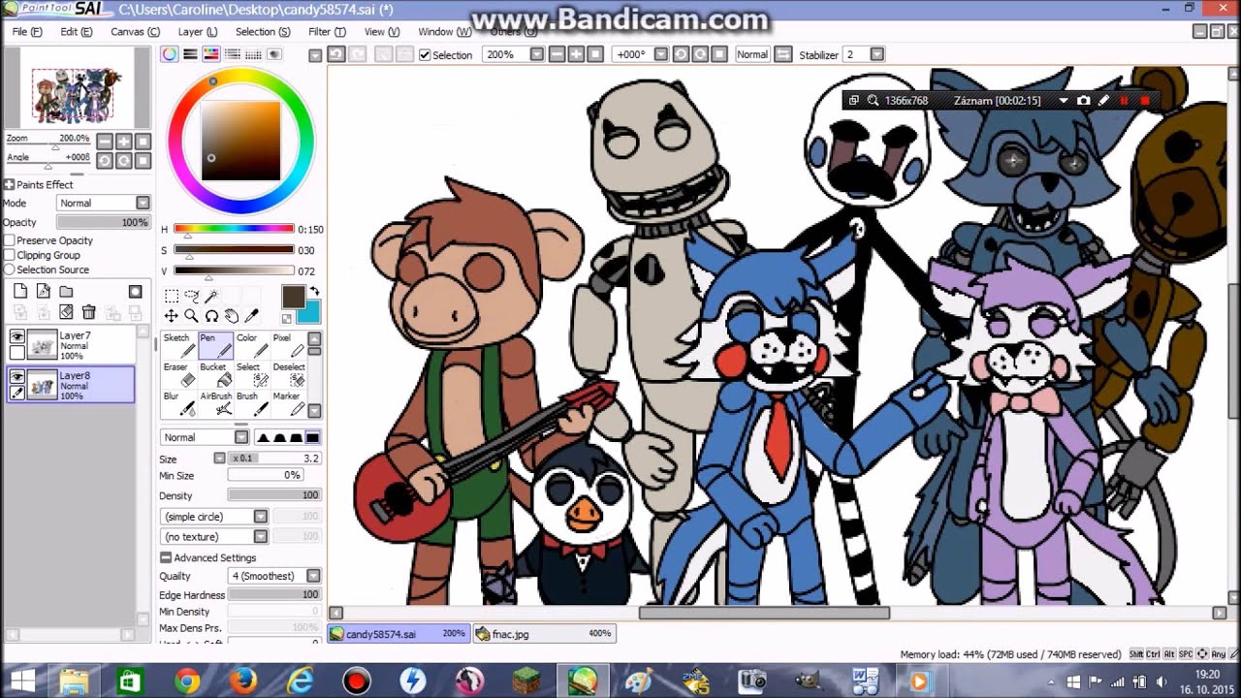The height and width of the screenshot is (698, 1241).
Task: Open the simple circle brush shape dropdown
Action: (x=214, y=517)
